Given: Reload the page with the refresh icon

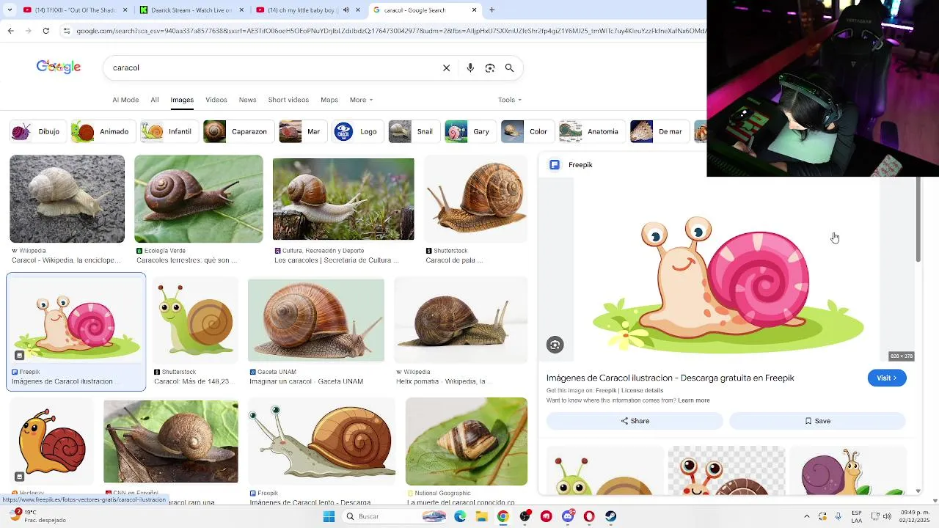Looking at the screenshot, I should coord(45,31).
